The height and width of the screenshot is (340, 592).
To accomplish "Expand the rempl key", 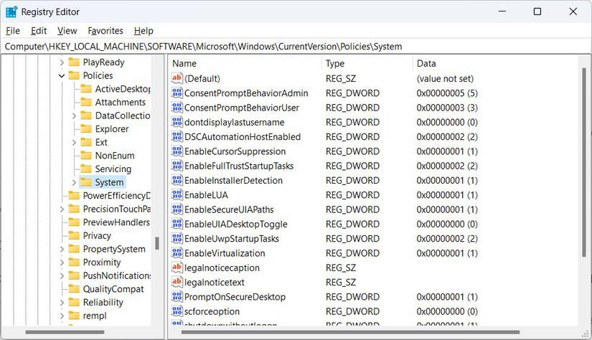I will click(x=62, y=316).
